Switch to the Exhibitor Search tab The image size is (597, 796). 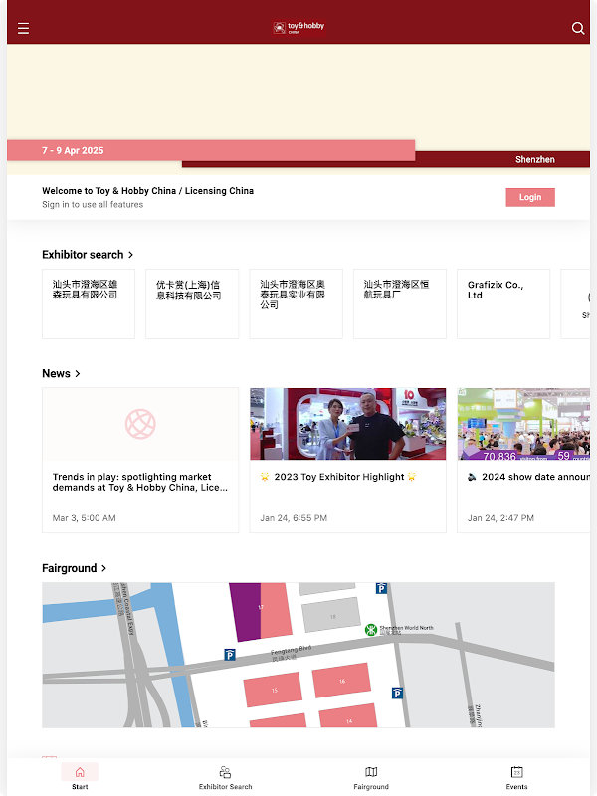coord(226,777)
